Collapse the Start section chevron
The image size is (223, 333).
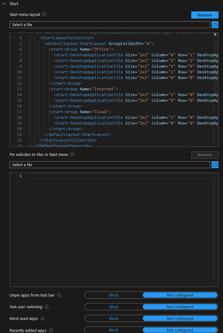4,4
